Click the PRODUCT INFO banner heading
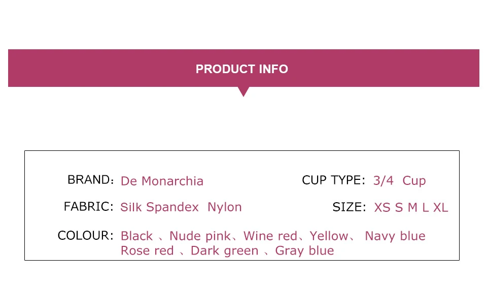487x285 pixels. (242, 69)
